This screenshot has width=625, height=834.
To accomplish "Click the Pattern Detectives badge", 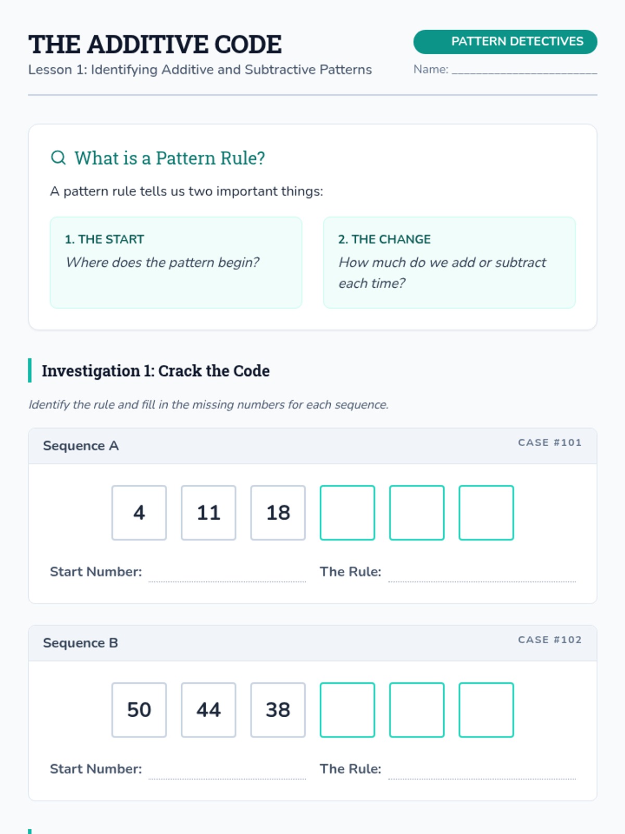I will (505, 42).
